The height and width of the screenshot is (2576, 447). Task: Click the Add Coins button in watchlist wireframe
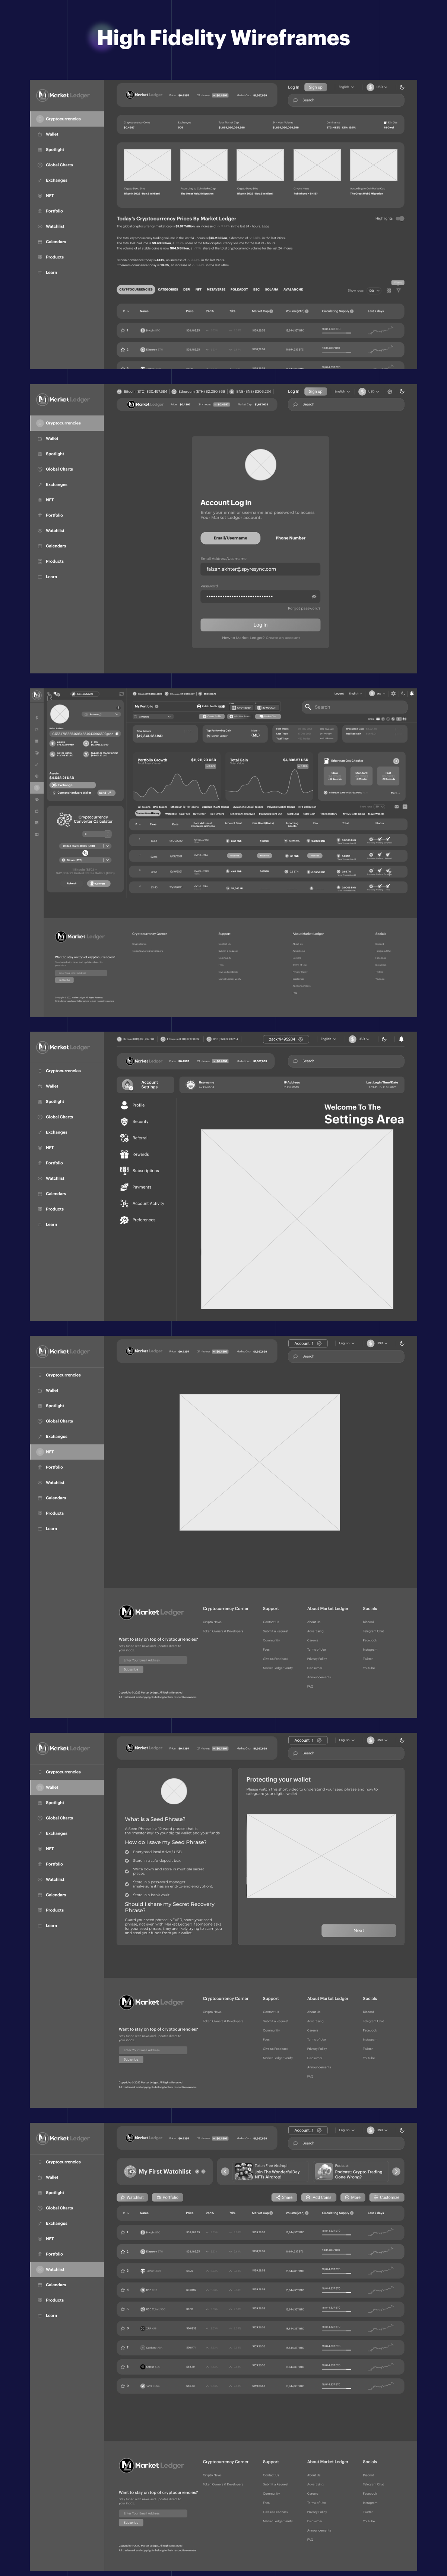point(319,2197)
